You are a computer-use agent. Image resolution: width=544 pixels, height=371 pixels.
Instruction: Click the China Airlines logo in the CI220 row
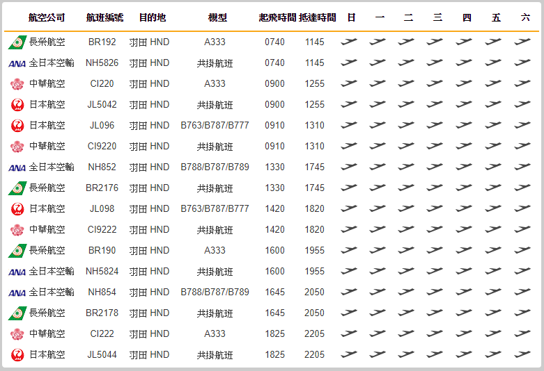[x=17, y=84]
